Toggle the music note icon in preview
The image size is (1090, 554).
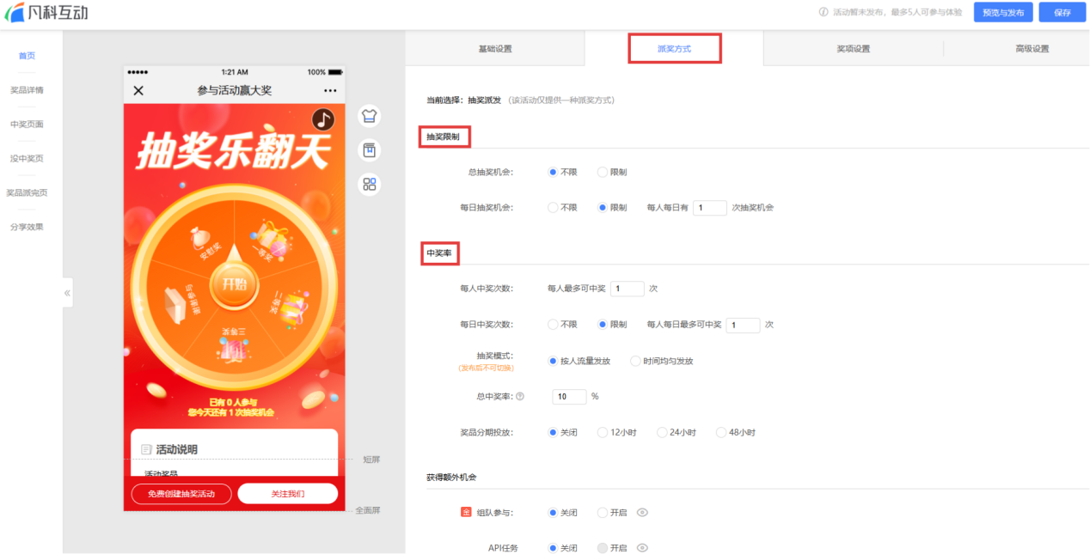tap(323, 119)
